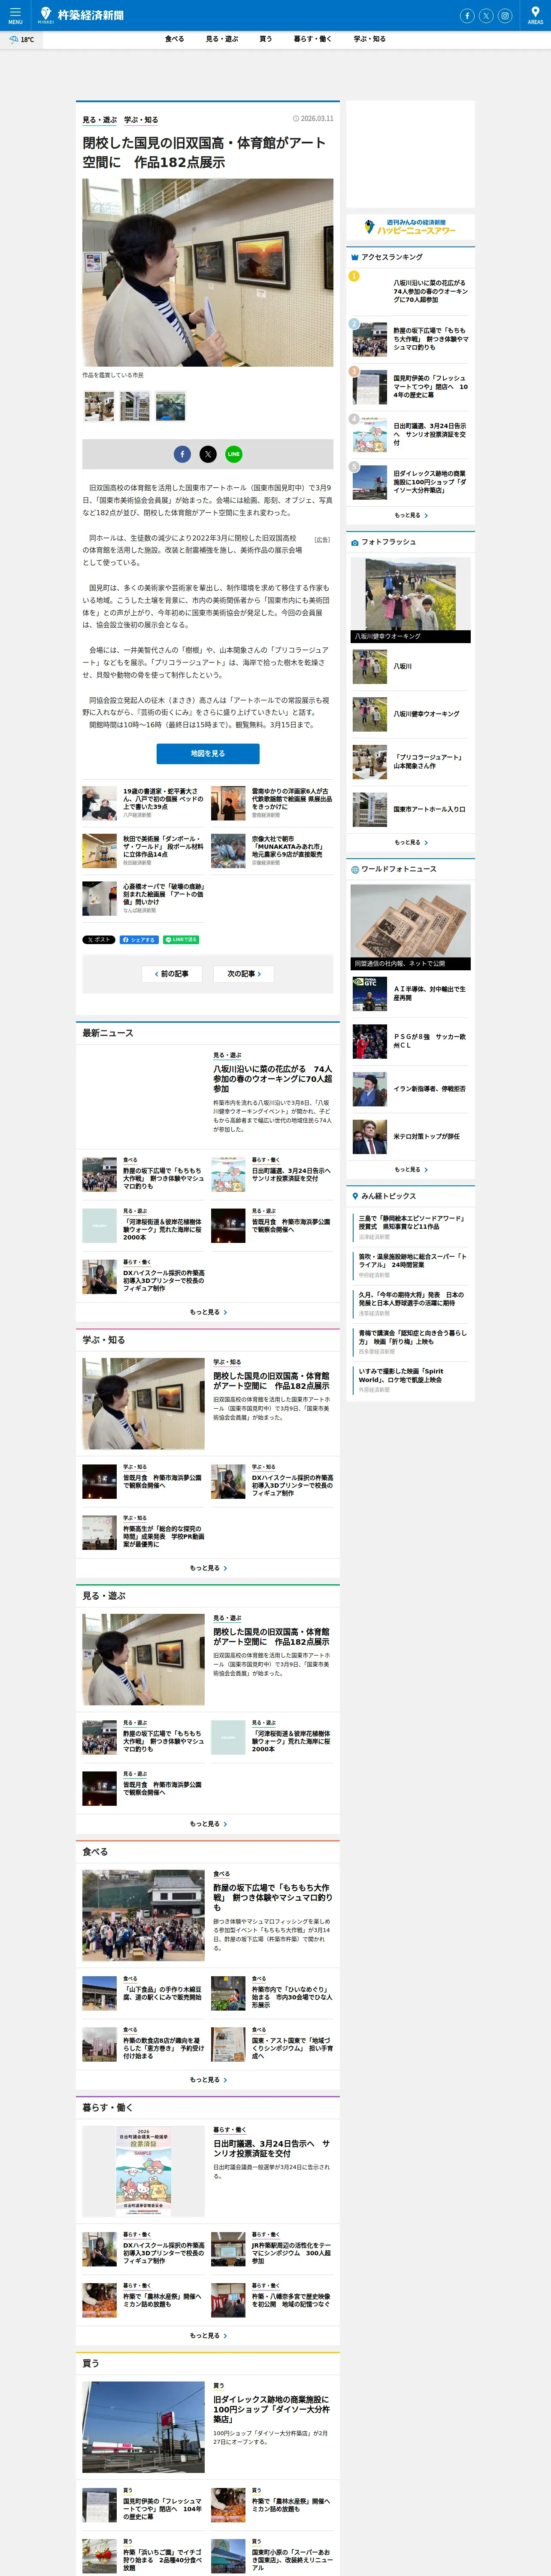551x2576 pixels.
Task: Open the header Instagram icon
Action: (505, 15)
